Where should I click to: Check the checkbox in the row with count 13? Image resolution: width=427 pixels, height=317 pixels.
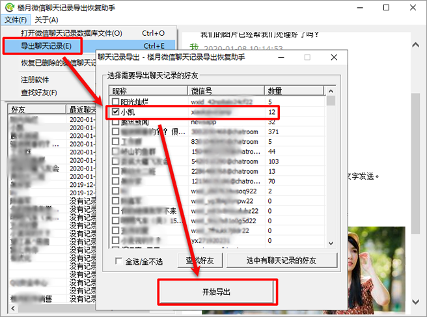[x=115, y=171]
